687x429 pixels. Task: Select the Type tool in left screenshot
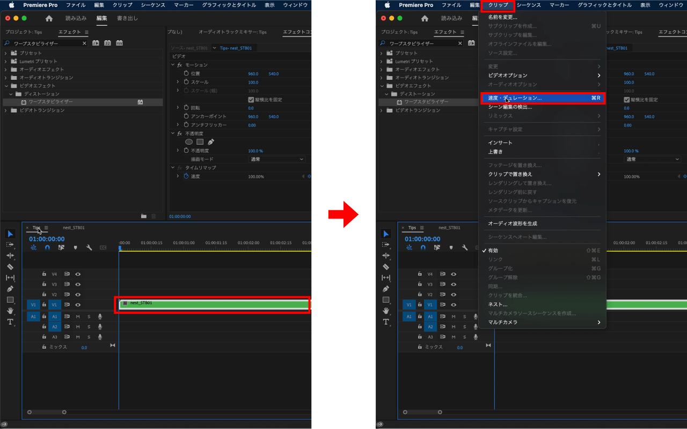click(10, 322)
